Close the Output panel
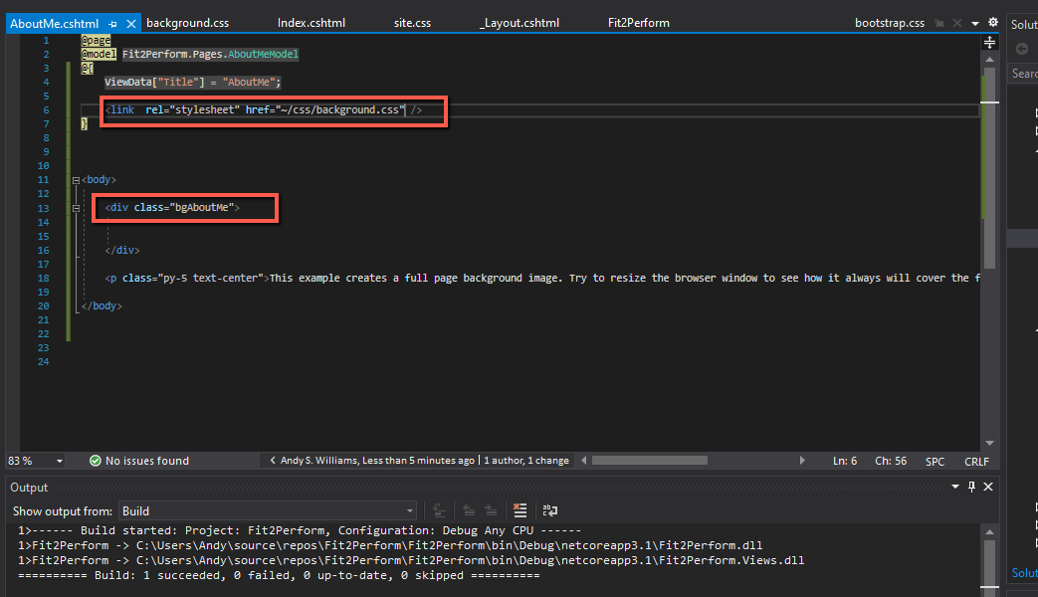 point(988,488)
